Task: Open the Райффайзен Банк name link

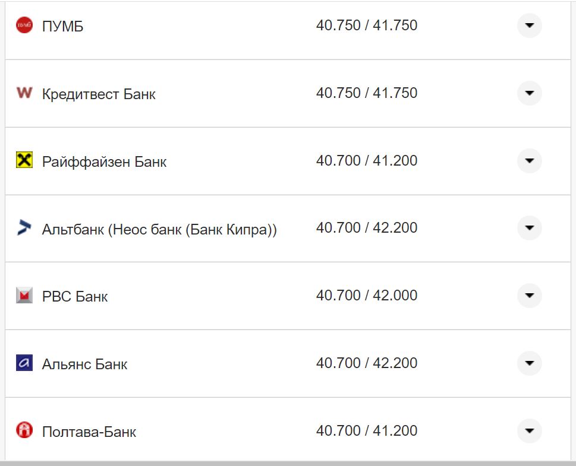Action: (x=104, y=161)
